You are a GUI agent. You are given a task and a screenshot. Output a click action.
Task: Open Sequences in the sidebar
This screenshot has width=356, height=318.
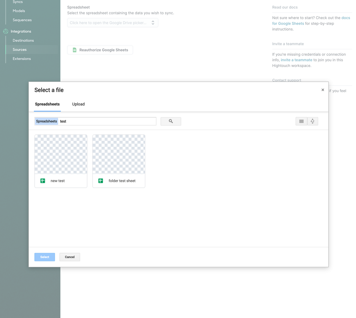coord(22,20)
